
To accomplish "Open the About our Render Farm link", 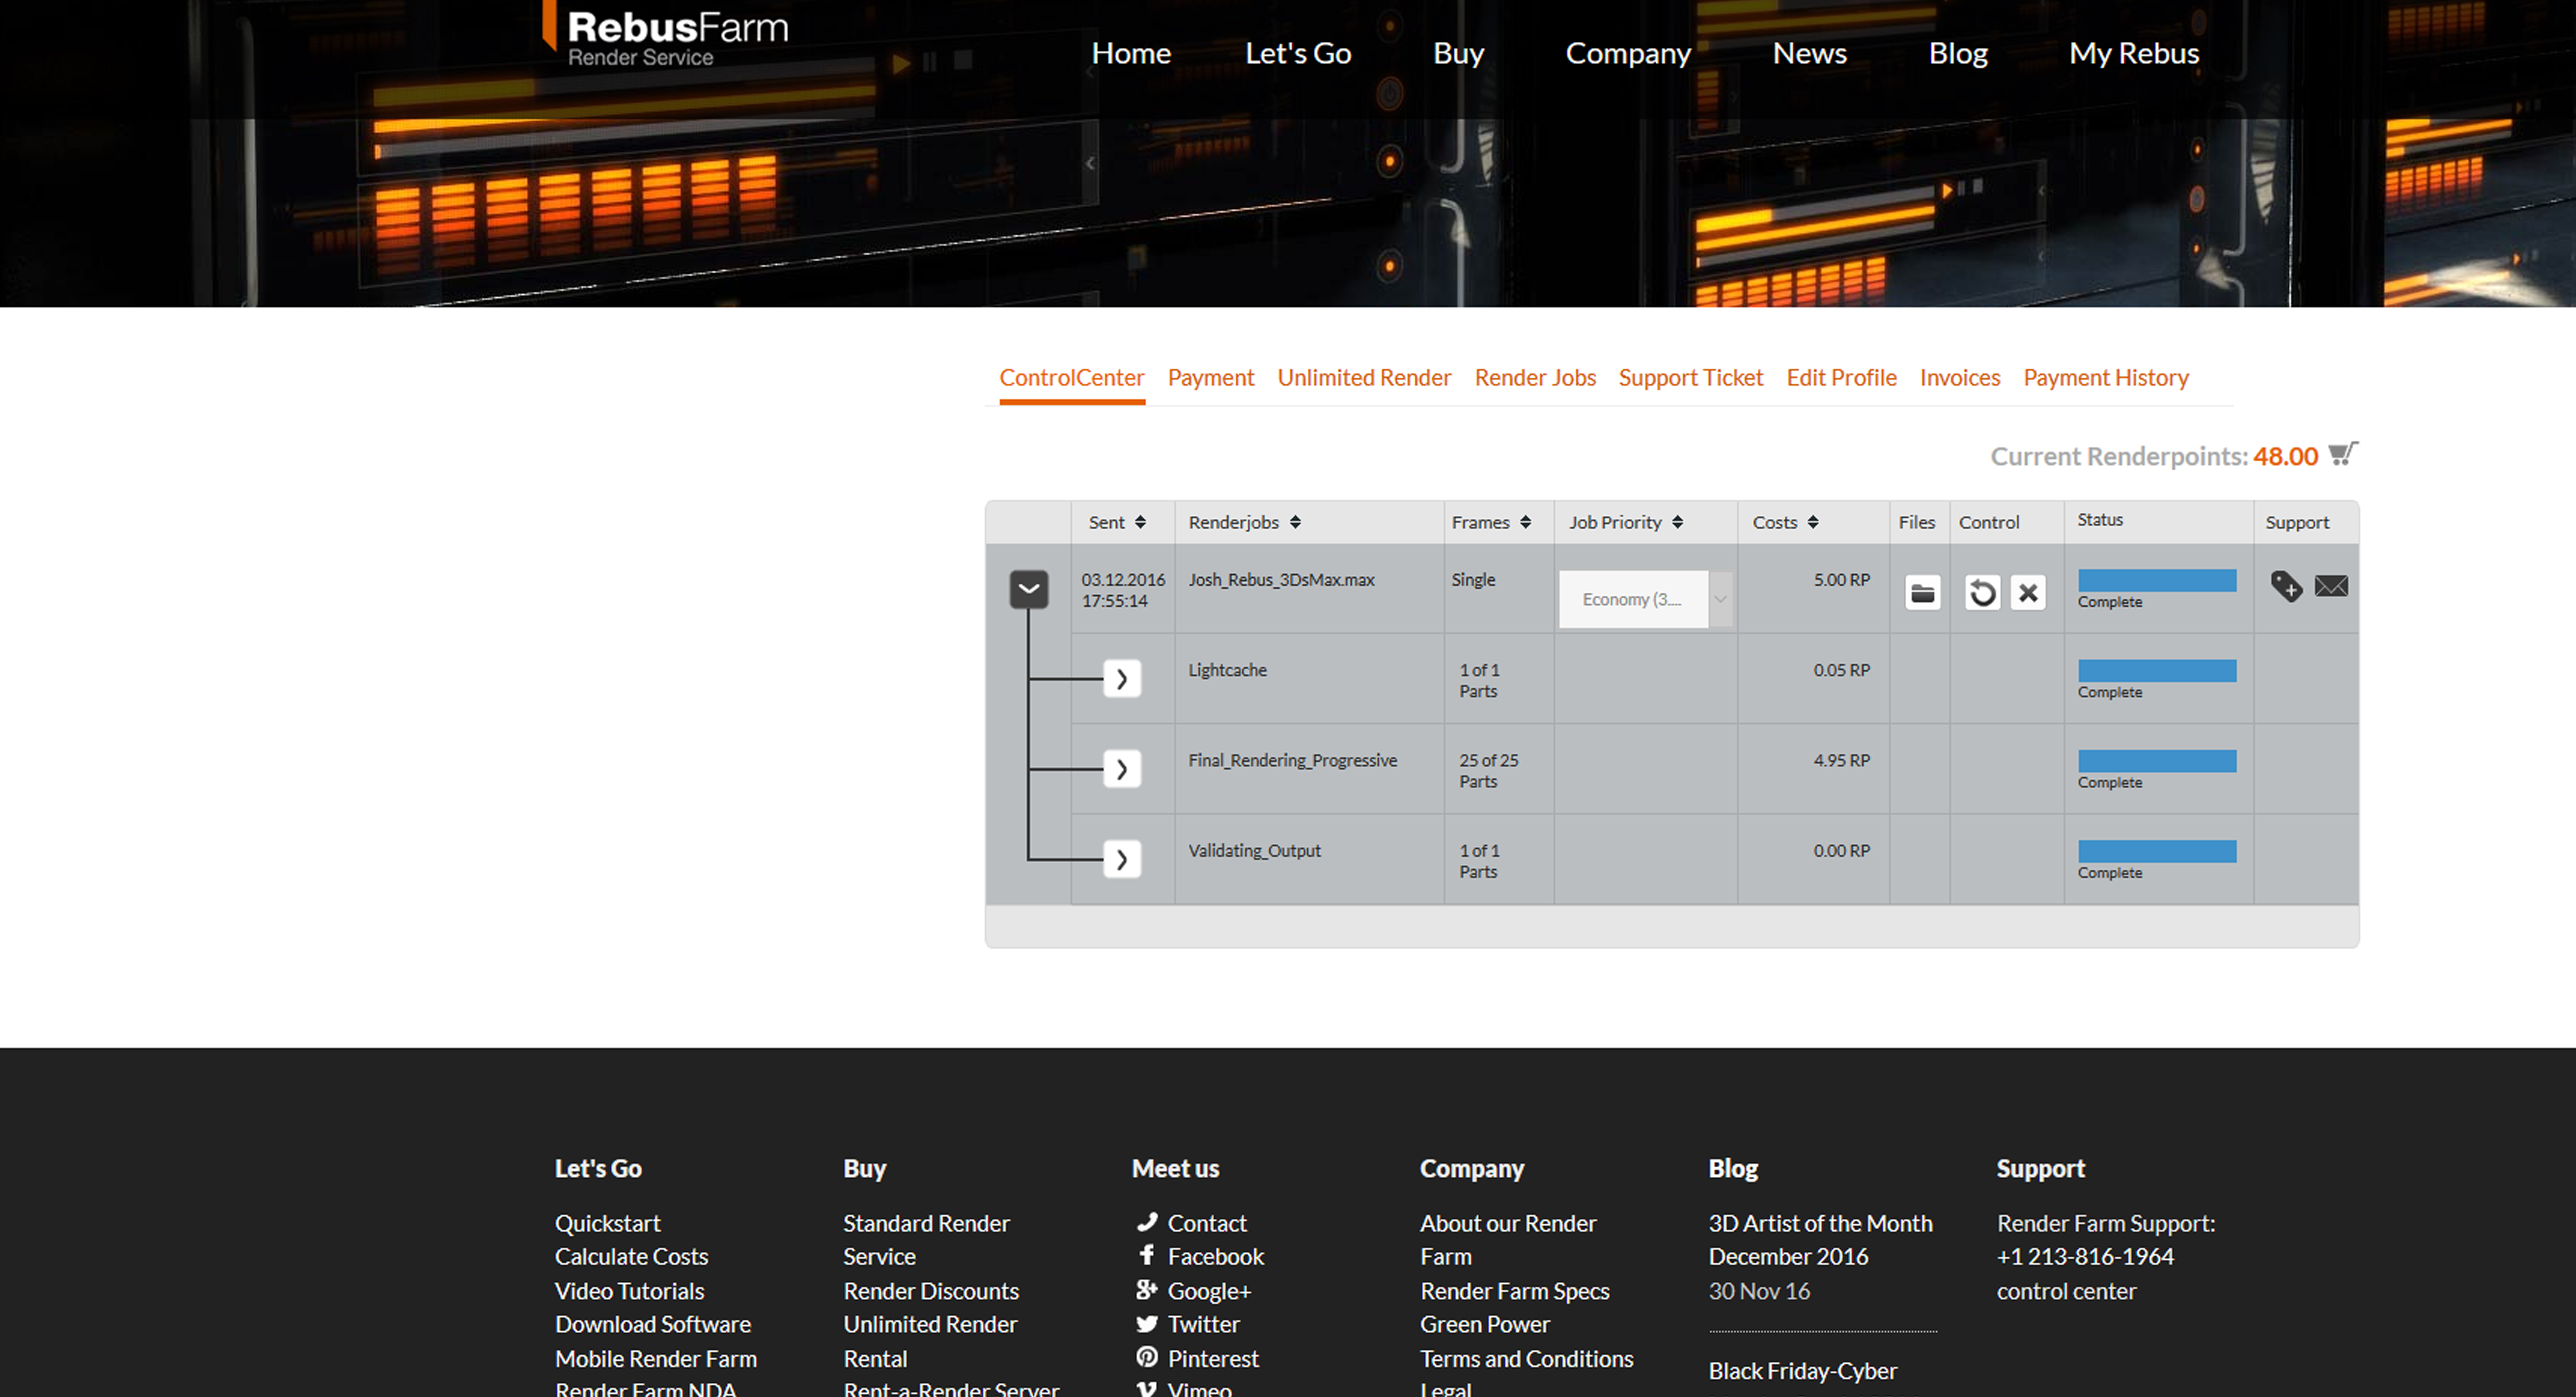I will pyautogui.click(x=1508, y=1240).
